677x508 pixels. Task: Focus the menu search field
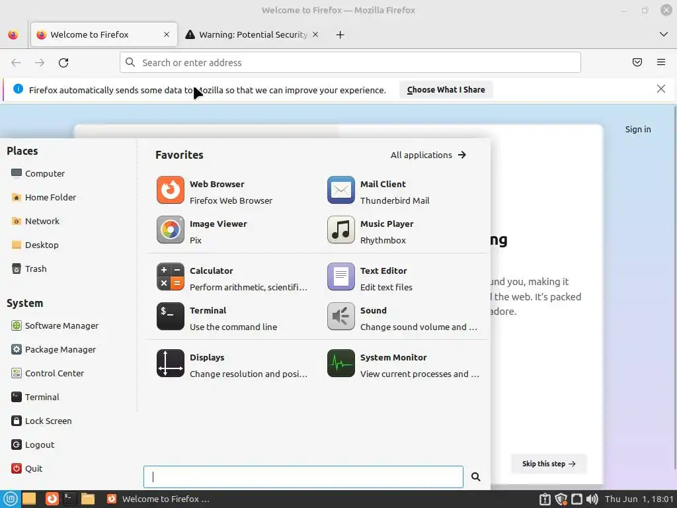pos(303,476)
